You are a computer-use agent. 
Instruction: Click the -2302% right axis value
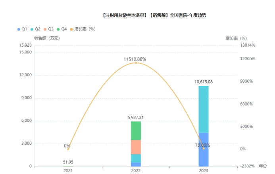click(x=247, y=166)
